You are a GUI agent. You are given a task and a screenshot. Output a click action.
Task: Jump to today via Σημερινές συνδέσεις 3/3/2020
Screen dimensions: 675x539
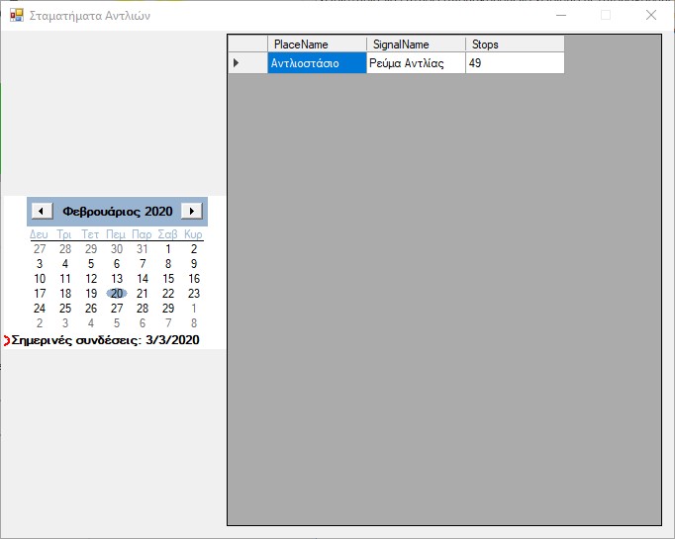106,340
